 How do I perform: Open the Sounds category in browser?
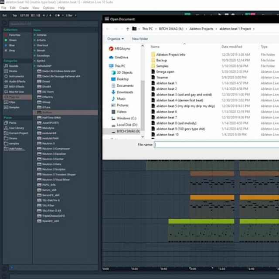tap(14, 66)
